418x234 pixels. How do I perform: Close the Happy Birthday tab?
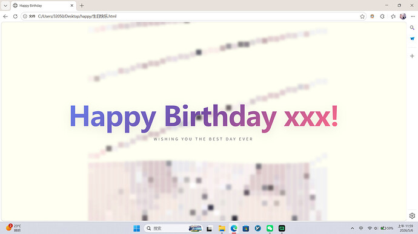click(x=71, y=5)
